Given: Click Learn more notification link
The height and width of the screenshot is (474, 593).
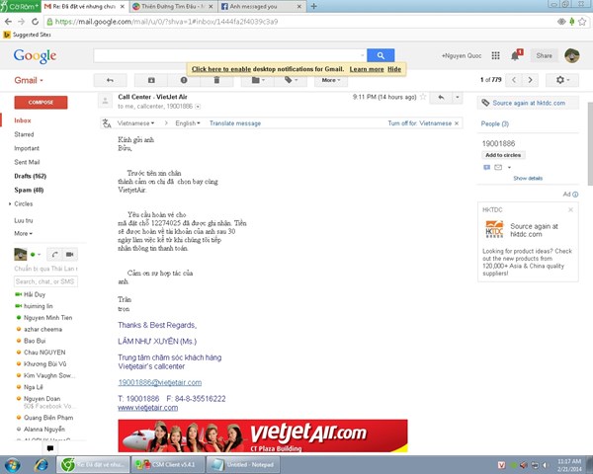Looking at the screenshot, I should click(367, 69).
